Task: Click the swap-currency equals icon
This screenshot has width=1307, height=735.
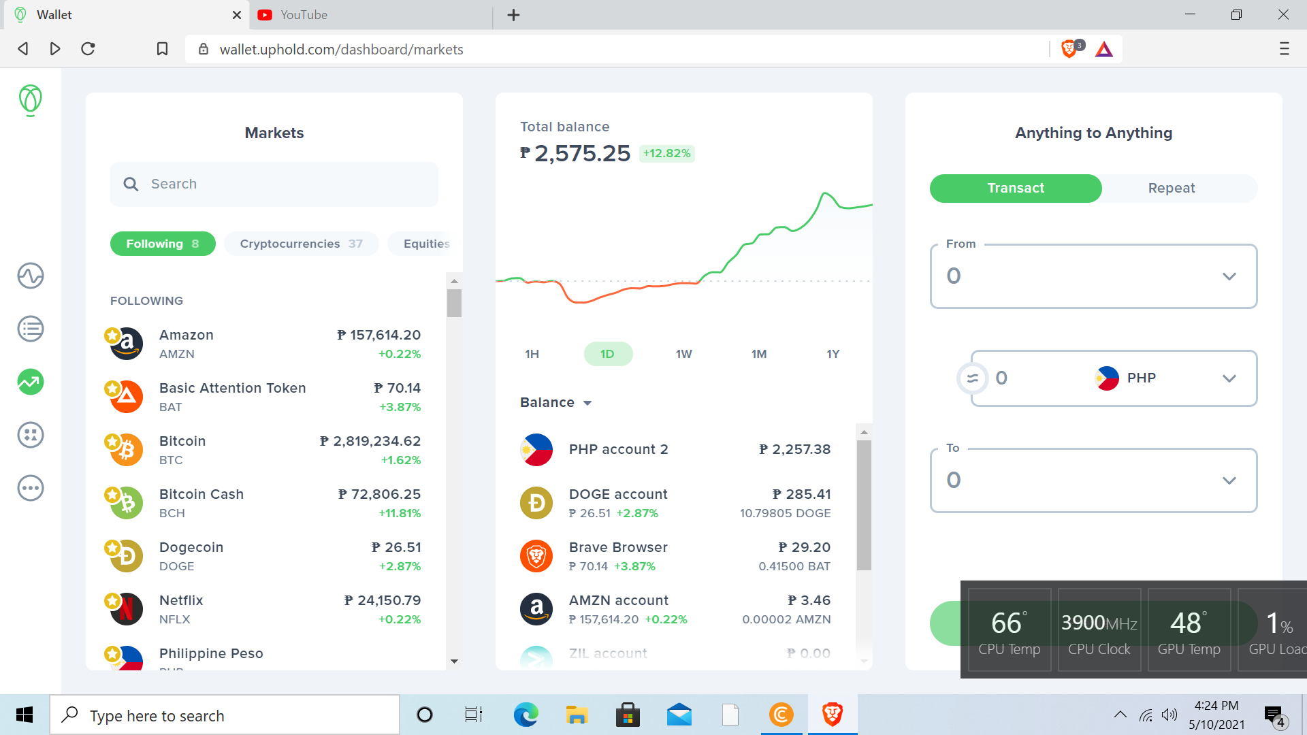Action: (x=972, y=378)
